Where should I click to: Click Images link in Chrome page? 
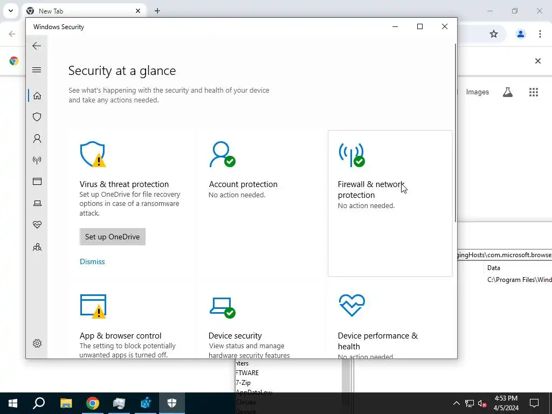478,92
